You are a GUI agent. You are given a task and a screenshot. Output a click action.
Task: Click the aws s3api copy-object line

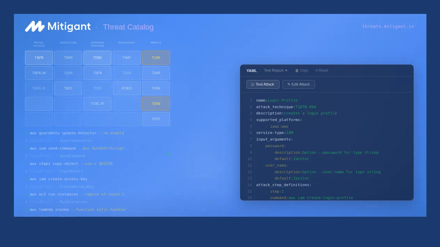pos(69,164)
